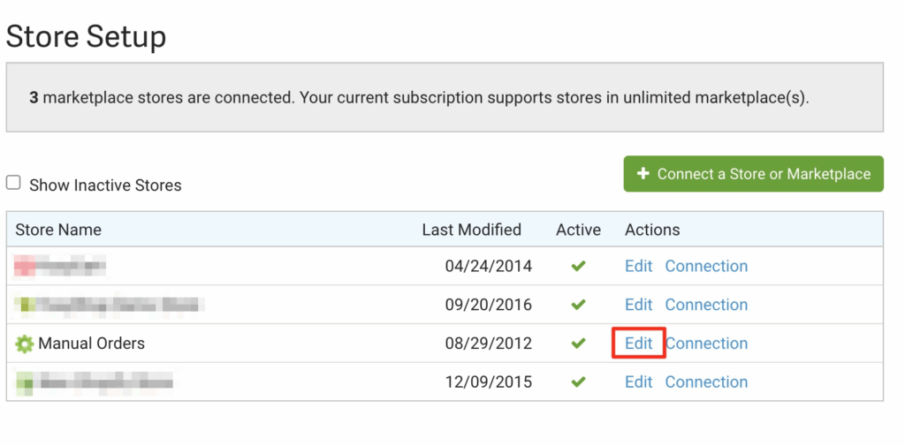The height and width of the screenshot is (446, 905).
Task: Select the Manual Orders store name
Action: (x=91, y=344)
